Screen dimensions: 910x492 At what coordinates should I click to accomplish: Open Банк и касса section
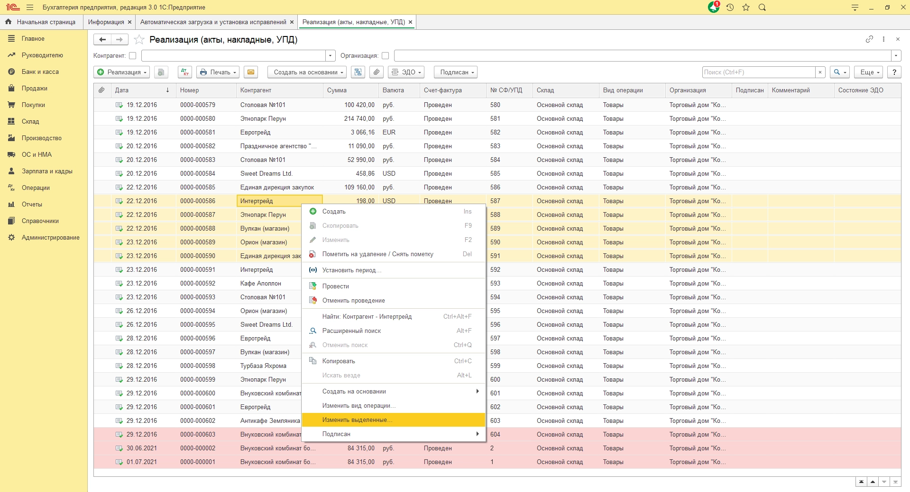tap(40, 72)
